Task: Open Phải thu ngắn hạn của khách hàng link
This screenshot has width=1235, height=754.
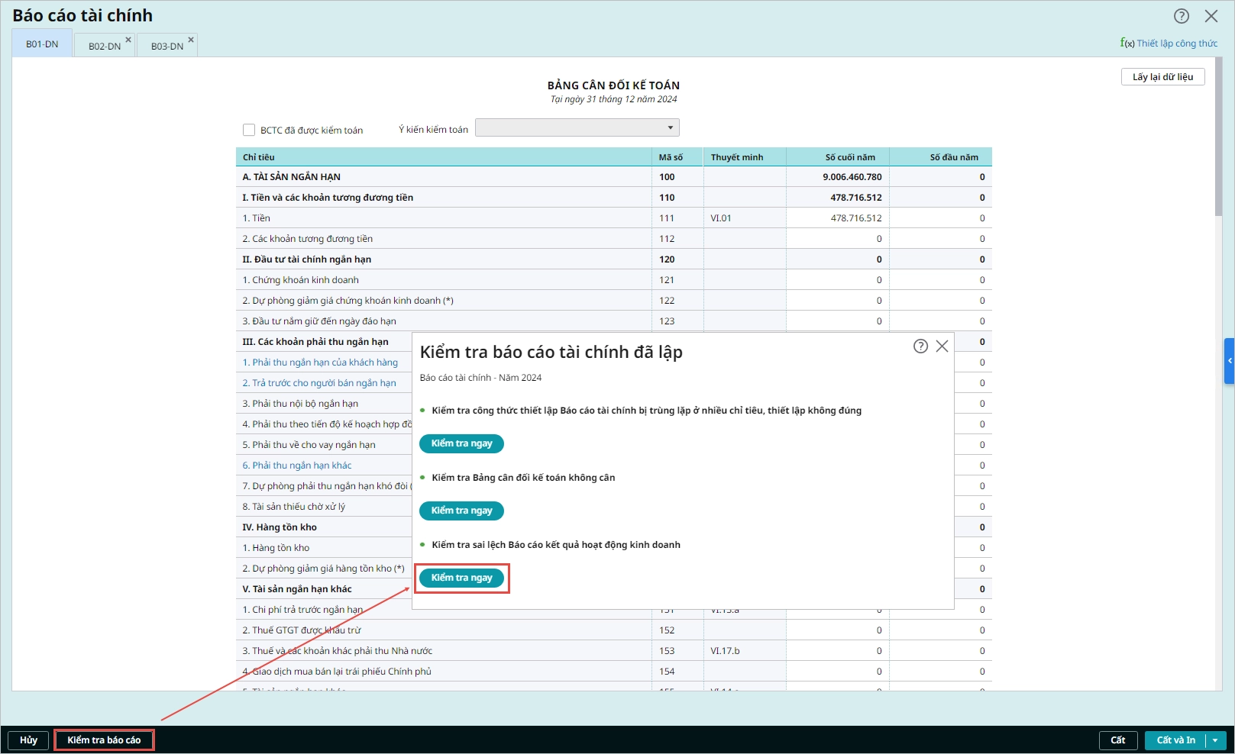Action: pyautogui.click(x=320, y=362)
